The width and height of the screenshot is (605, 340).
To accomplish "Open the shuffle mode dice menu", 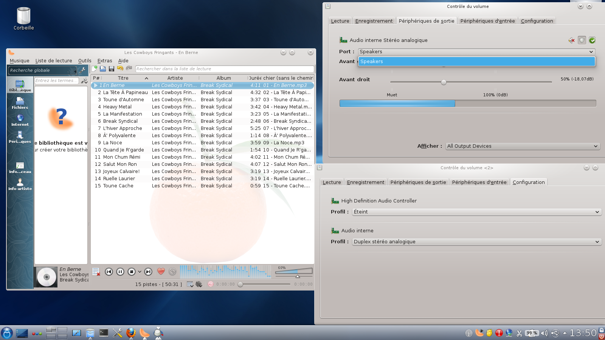I will pos(199,284).
